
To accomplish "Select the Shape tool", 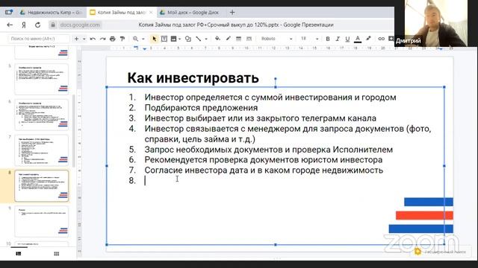I will 188,39.
